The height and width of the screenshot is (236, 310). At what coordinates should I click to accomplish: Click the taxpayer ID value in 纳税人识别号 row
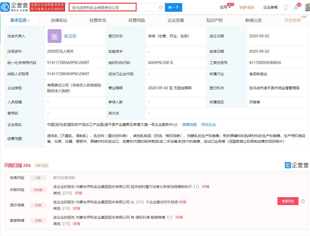click(68, 74)
